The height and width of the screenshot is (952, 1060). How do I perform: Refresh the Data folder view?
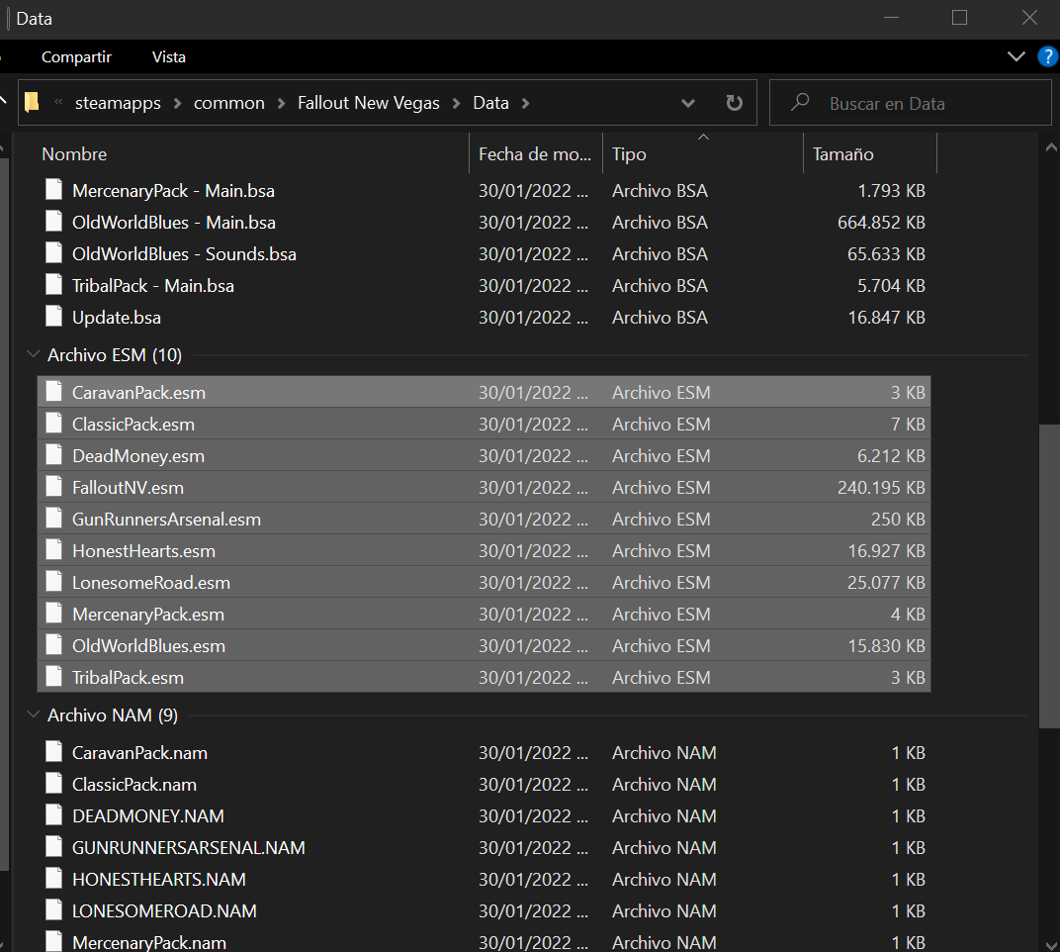[734, 103]
